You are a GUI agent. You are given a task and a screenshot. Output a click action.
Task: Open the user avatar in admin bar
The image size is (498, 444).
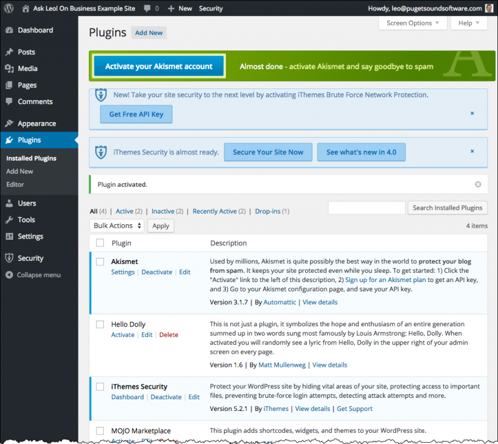coord(489,8)
